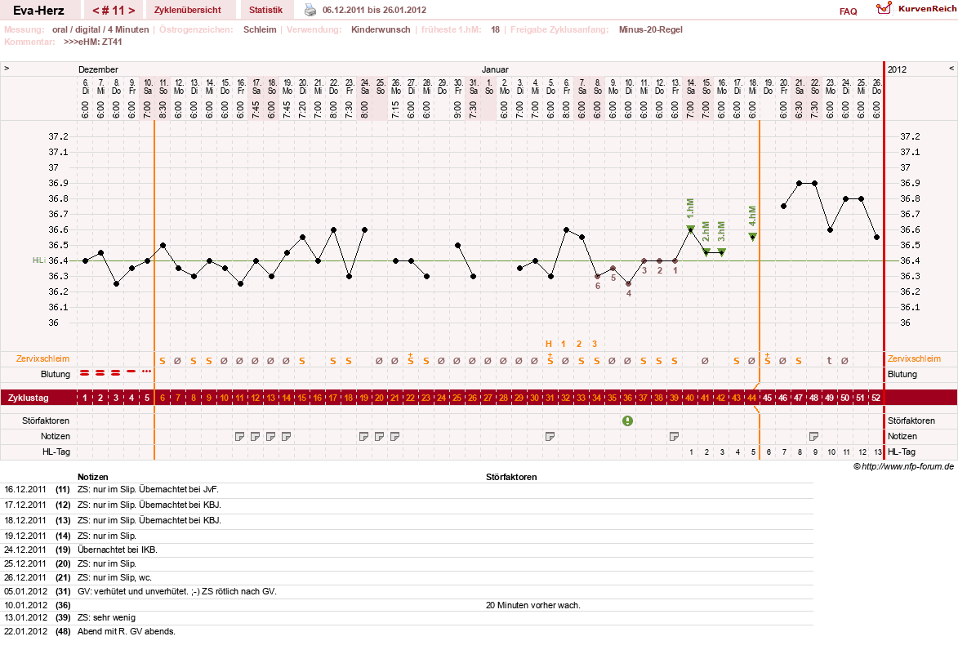Click the left Zervixschleim row label

42,358
